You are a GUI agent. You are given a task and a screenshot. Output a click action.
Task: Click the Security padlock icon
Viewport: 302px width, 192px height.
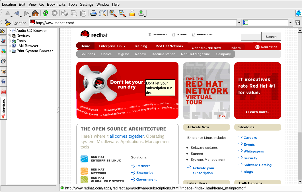click(x=132, y=13)
